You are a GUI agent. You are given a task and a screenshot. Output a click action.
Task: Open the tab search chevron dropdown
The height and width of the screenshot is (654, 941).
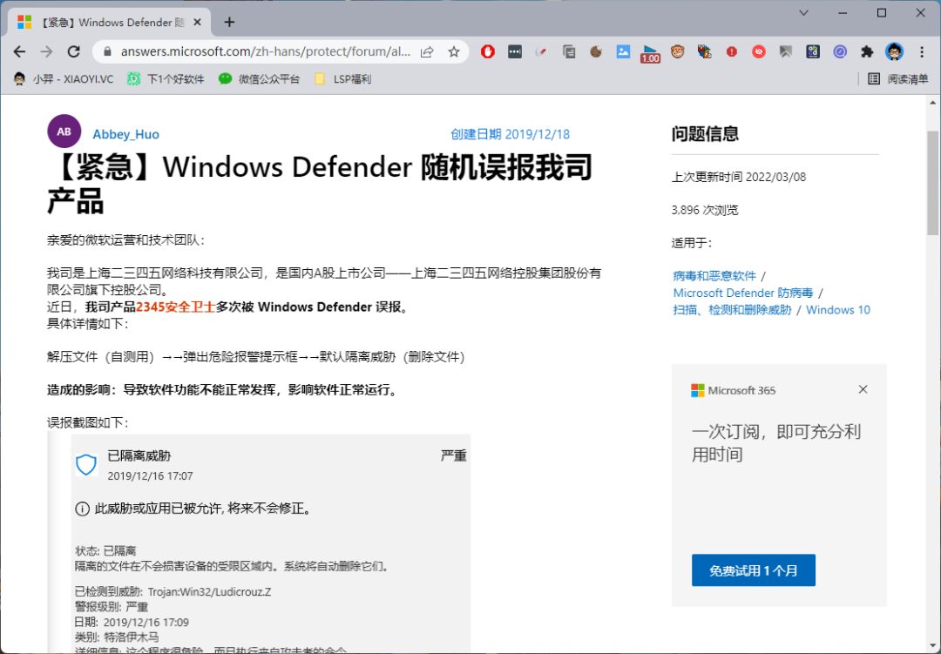click(803, 13)
